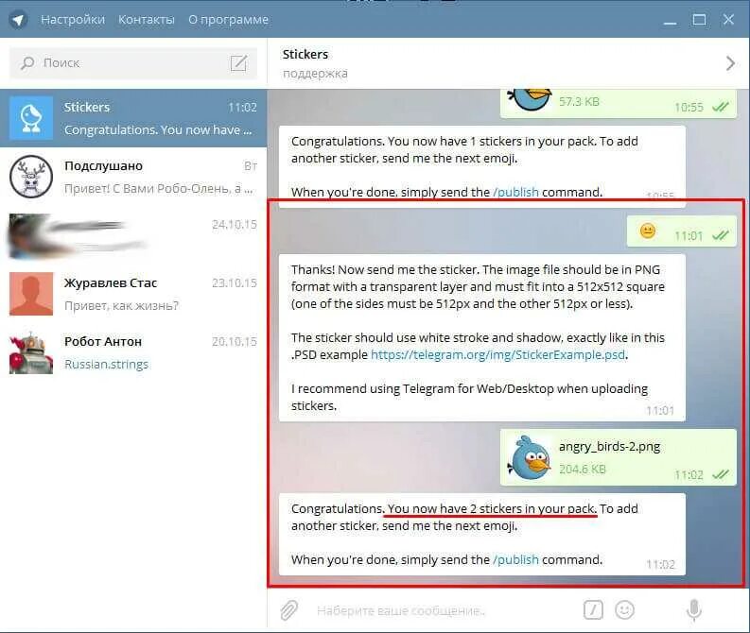
Task: Click the paperclip attach file icon
Action: pos(288,610)
